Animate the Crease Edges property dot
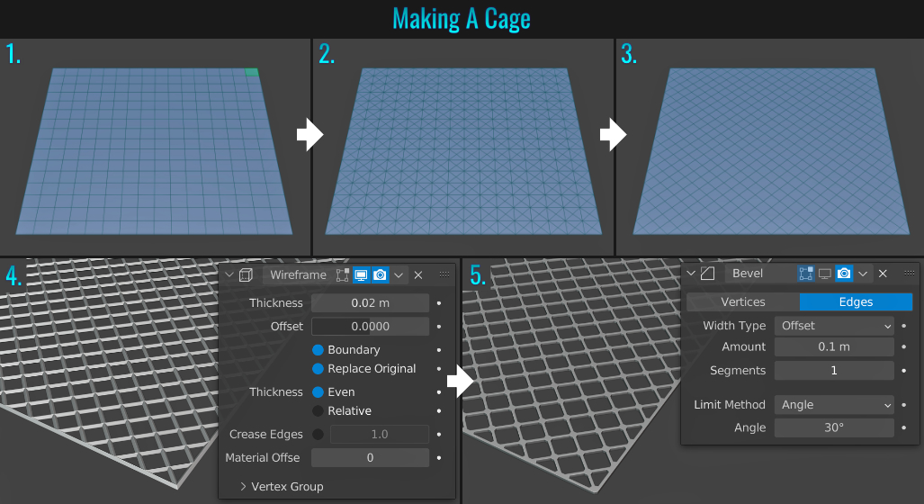This screenshot has height=504, width=924. pyautogui.click(x=439, y=435)
